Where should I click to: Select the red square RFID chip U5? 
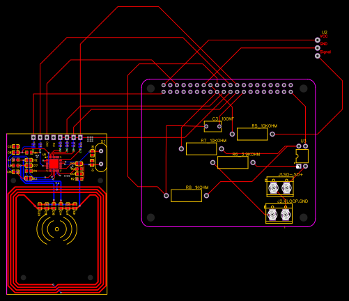click(54, 164)
